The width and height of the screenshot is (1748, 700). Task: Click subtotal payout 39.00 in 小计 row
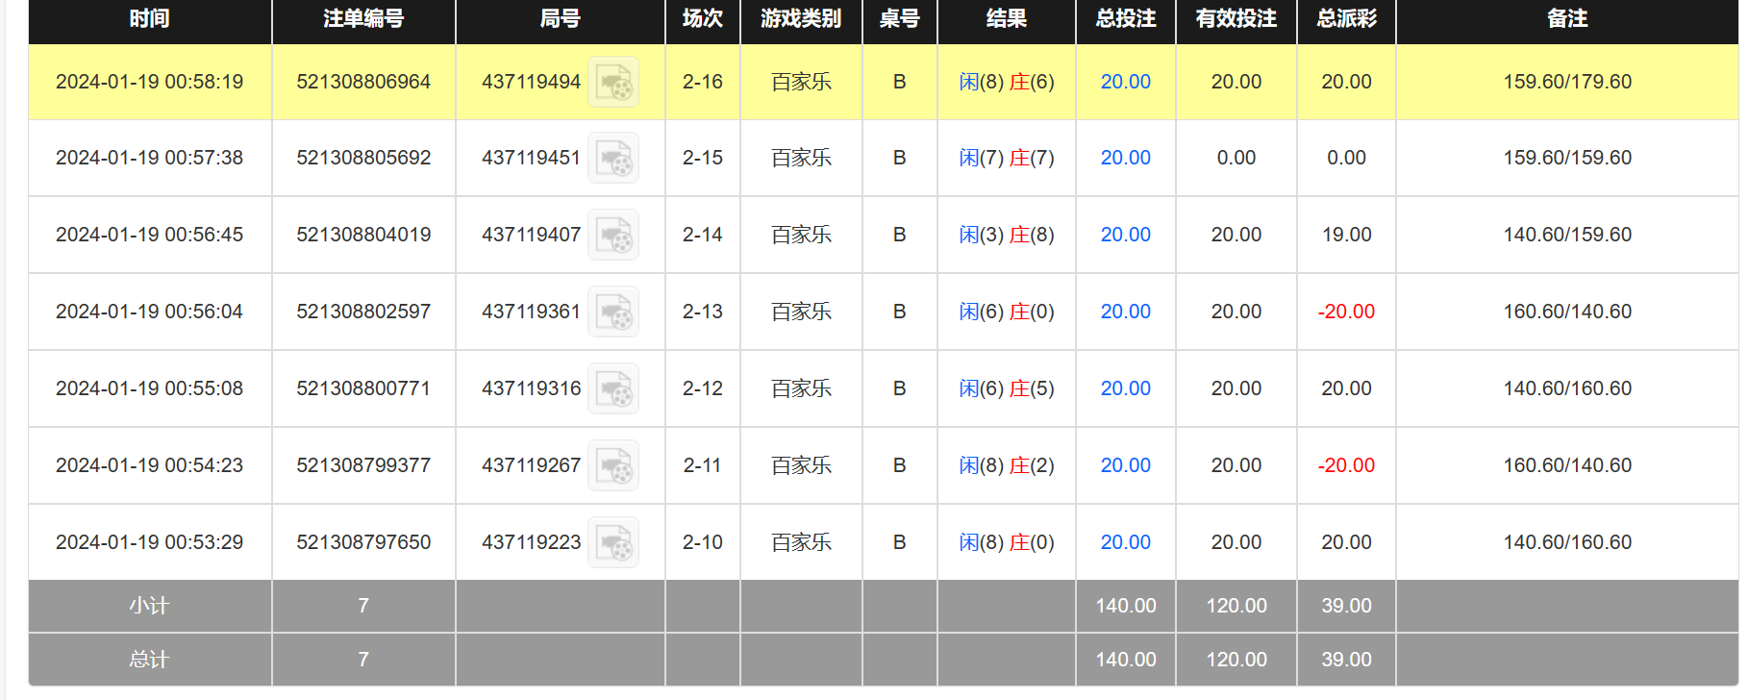[1346, 606]
